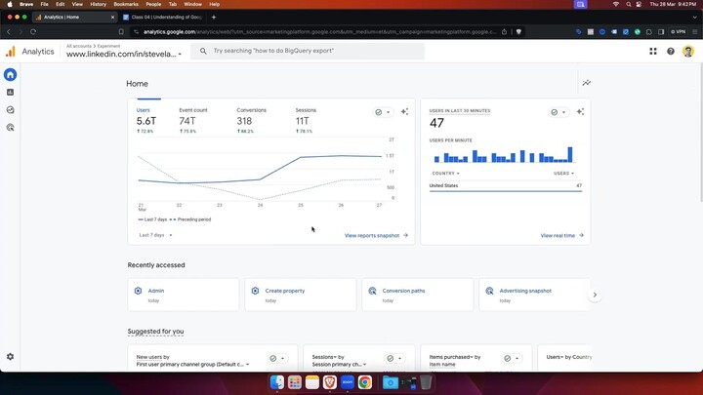Click the share icon in the address bar
703x395 pixels.
[x=505, y=32]
